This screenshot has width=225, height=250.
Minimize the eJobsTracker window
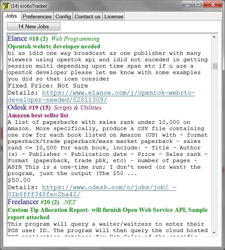[x=187, y=5]
